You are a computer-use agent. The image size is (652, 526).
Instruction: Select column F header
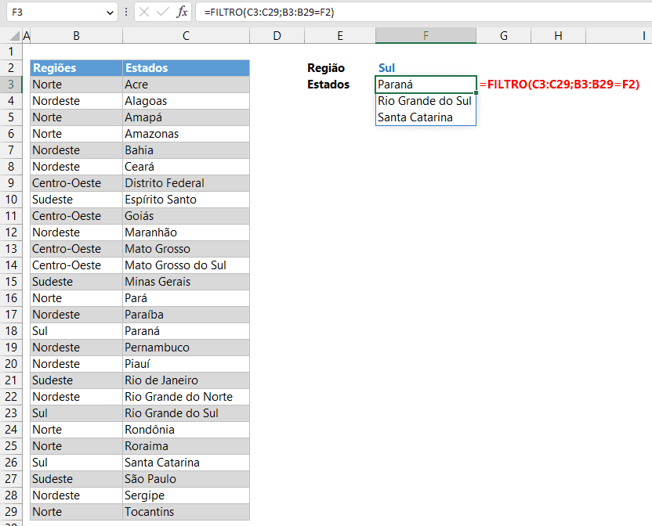(x=426, y=36)
